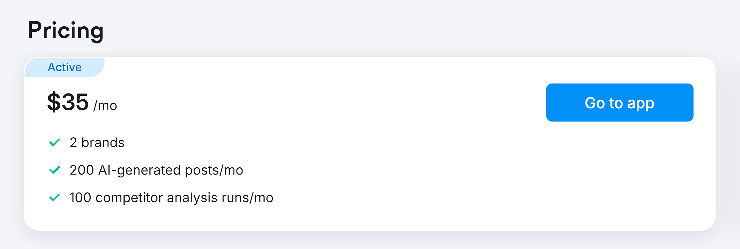Click the 2 brands feature entry
This screenshot has width=740, height=249.
pos(96,143)
